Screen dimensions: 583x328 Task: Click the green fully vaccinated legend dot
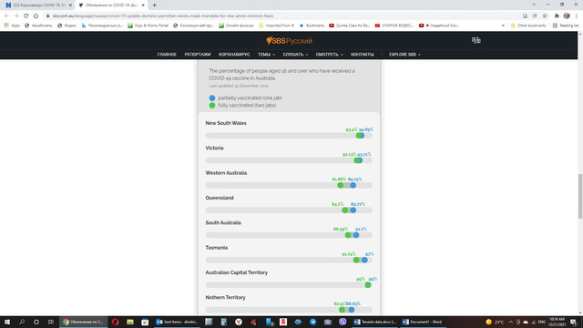[x=212, y=106]
